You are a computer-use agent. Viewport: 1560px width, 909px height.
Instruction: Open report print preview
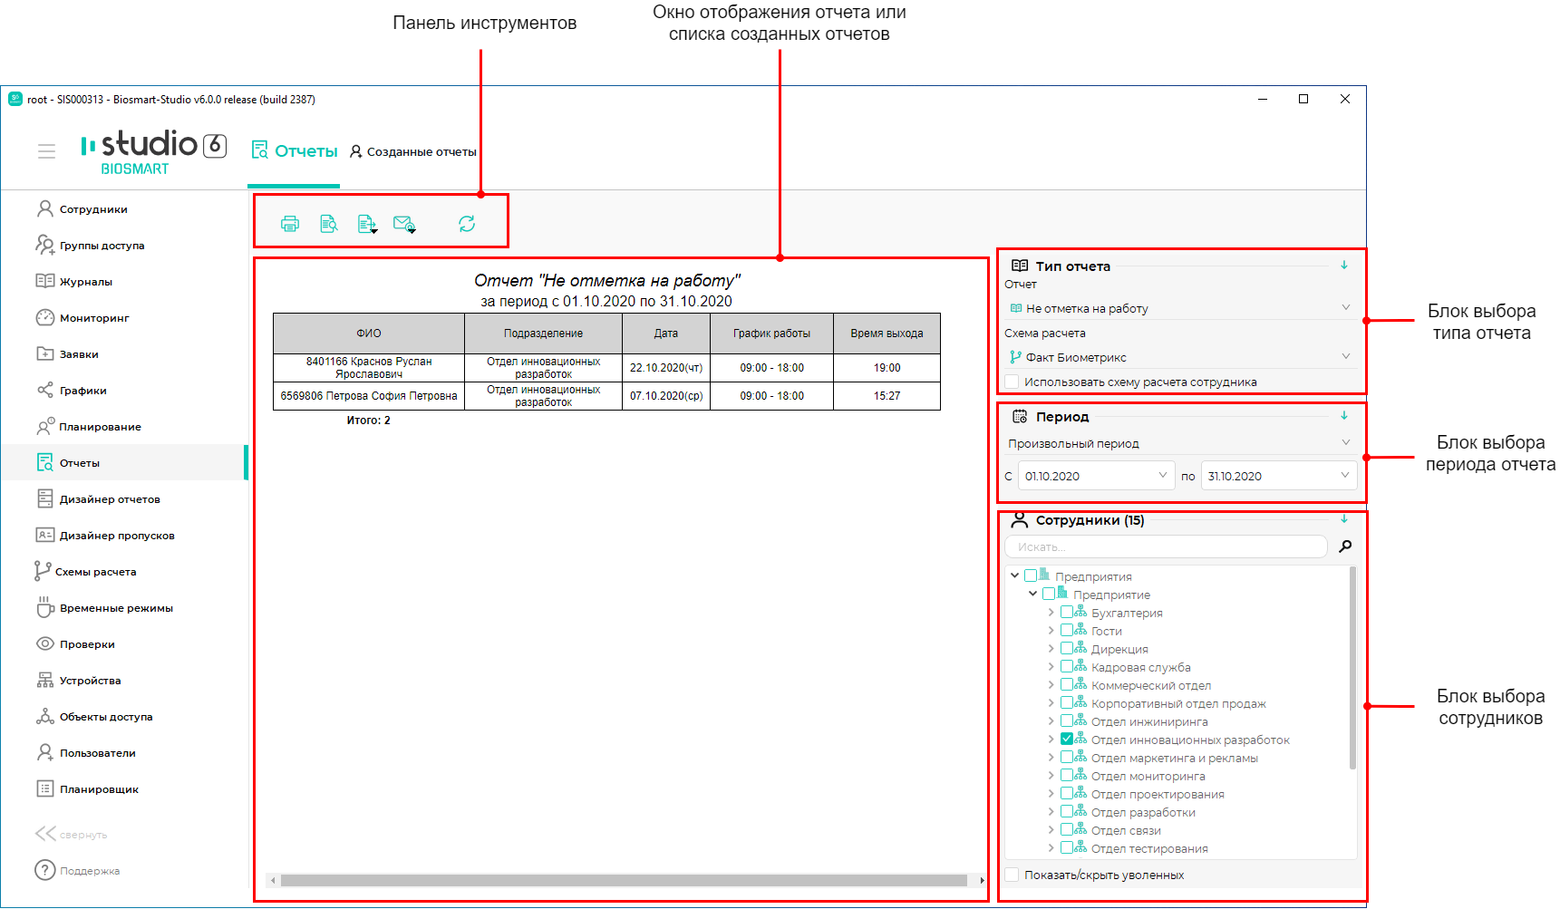[x=329, y=224]
